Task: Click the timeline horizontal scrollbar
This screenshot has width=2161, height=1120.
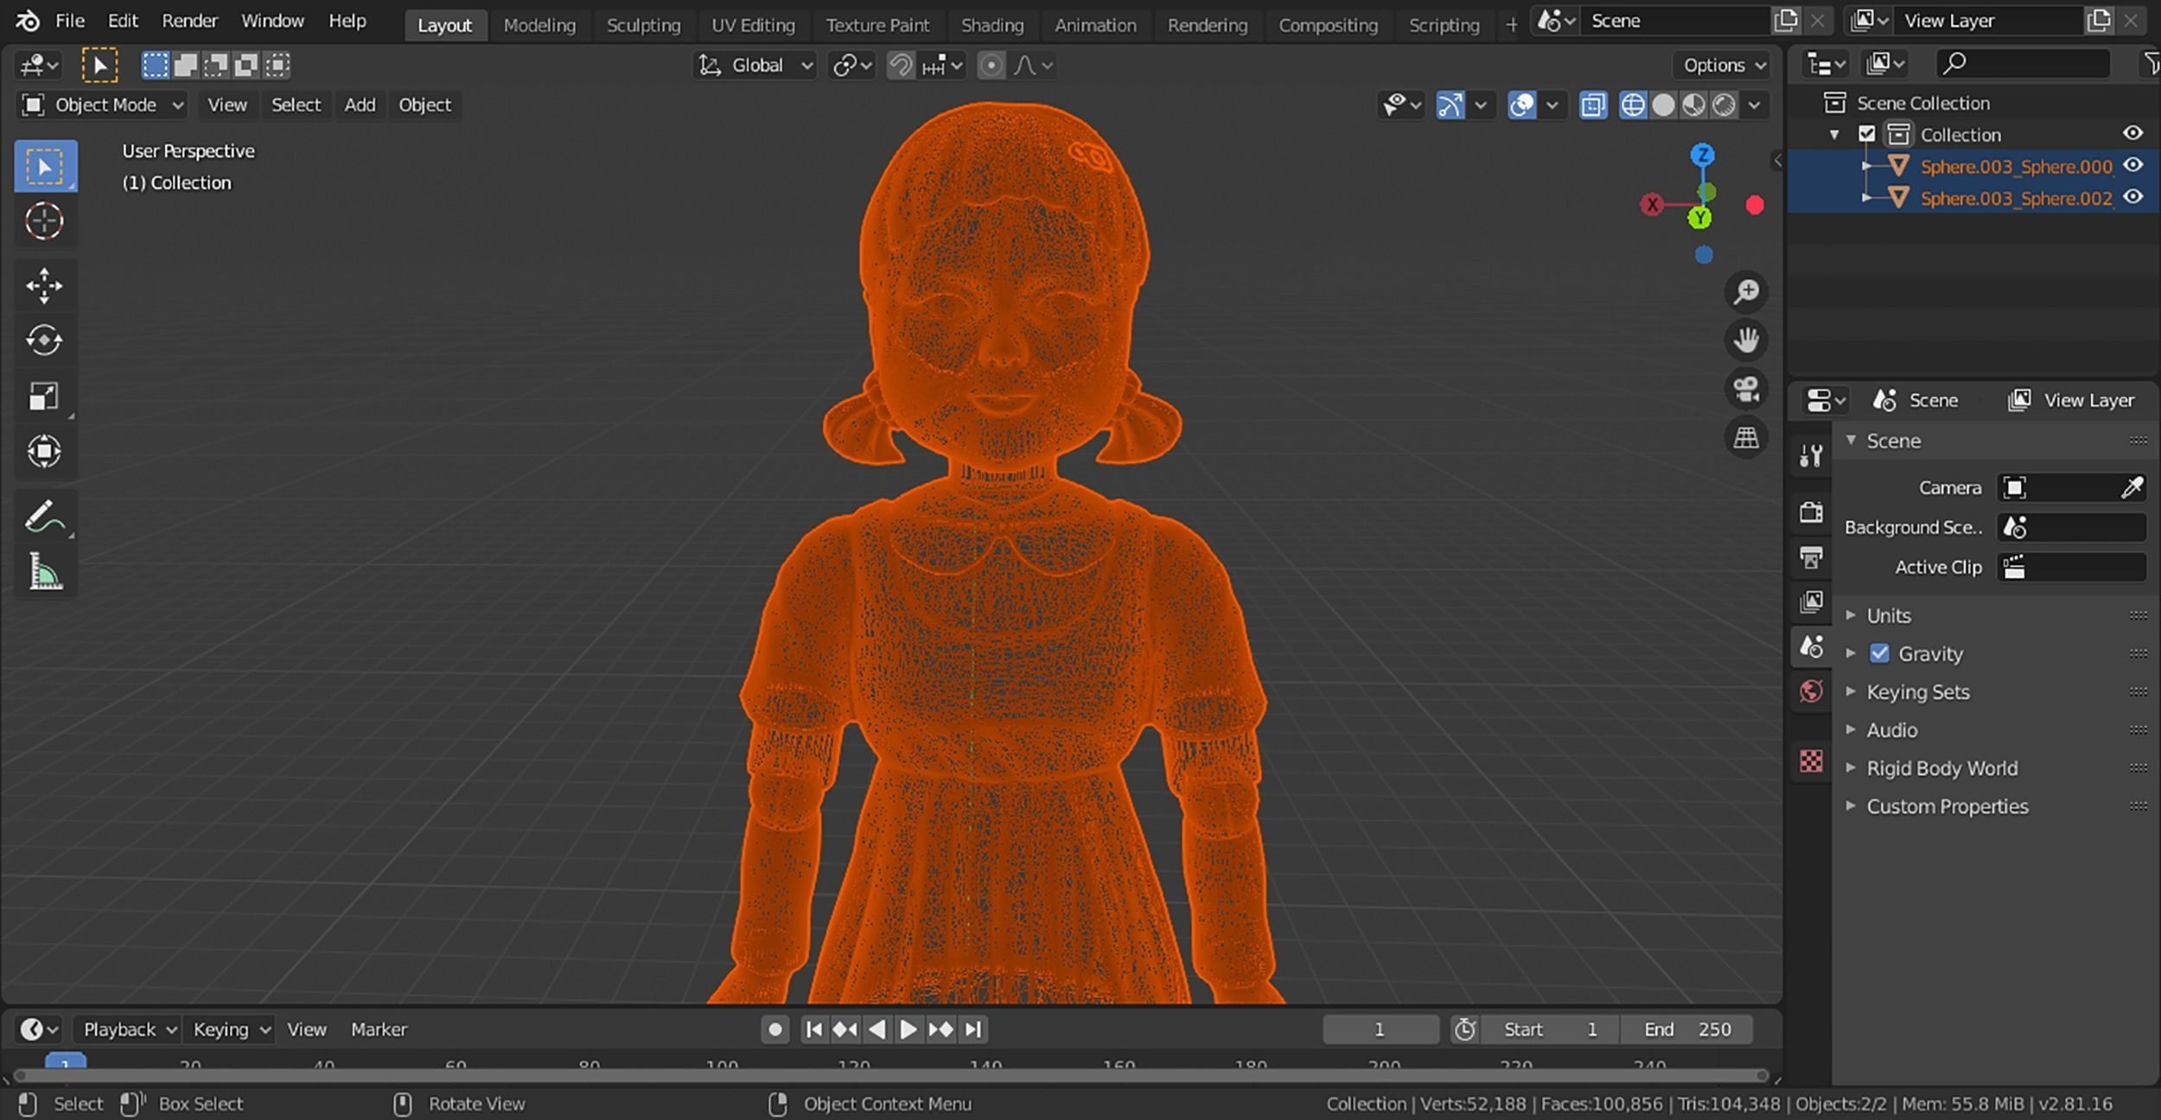Action: click(891, 1075)
